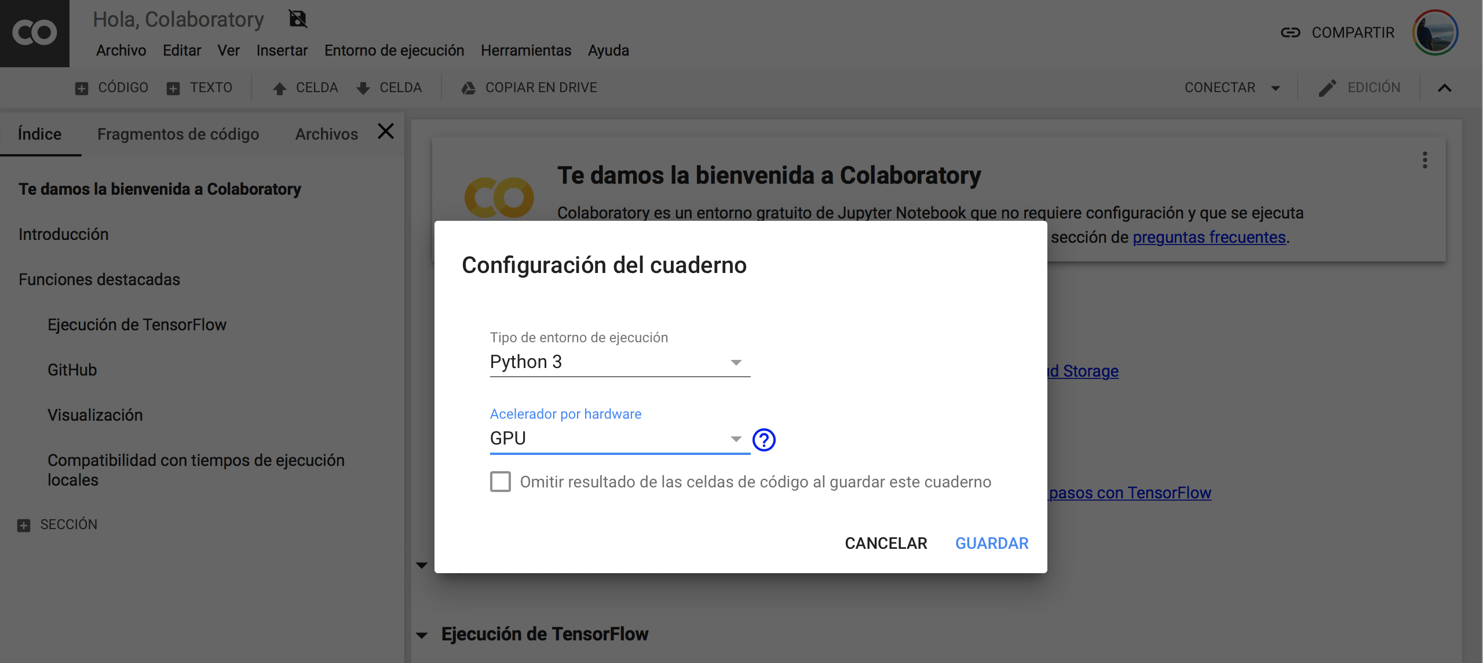Close the sidebar panel with X
The image size is (1483, 663).
click(x=386, y=131)
